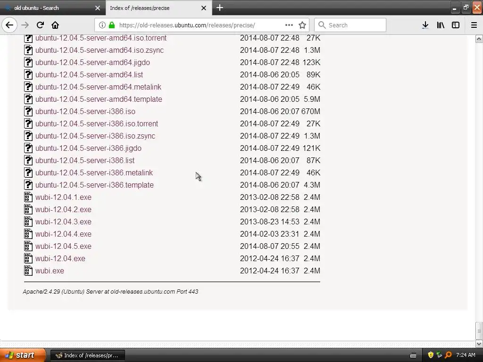
Task: Click the binary icon next to wubi.exe
Action: pos(28,271)
